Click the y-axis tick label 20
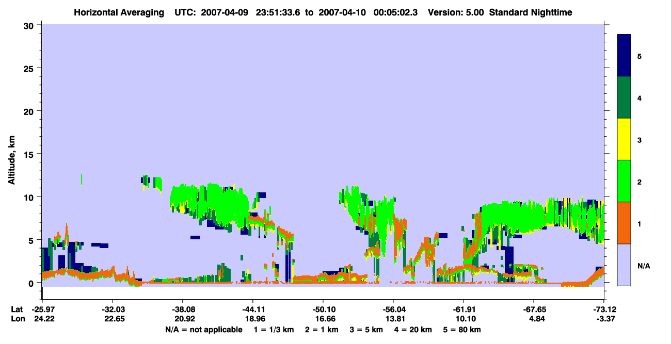Viewport: 671px width, 344px height. click(x=30, y=111)
